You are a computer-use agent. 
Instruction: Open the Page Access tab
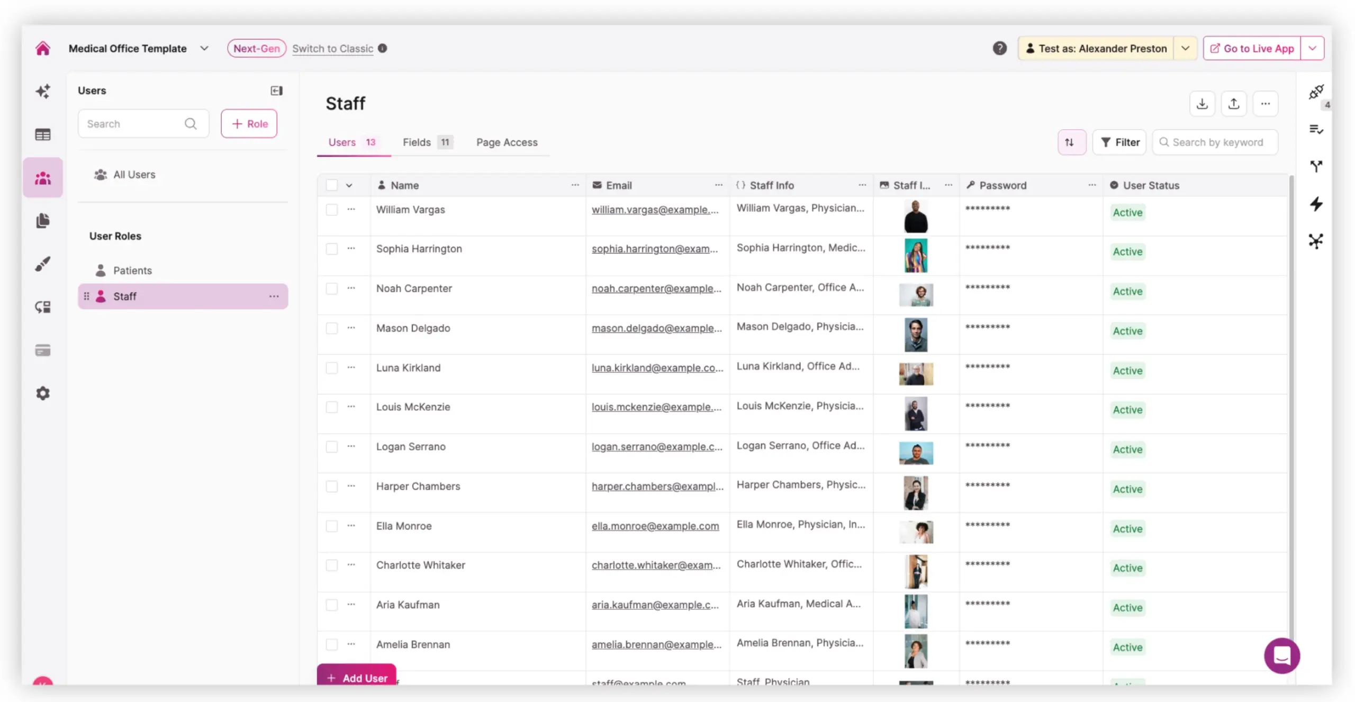507,142
